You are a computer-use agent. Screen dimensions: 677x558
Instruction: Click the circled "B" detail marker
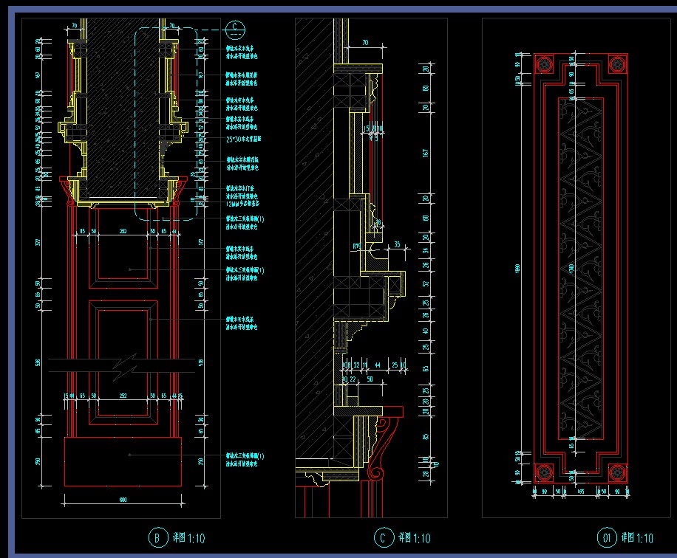pos(157,538)
